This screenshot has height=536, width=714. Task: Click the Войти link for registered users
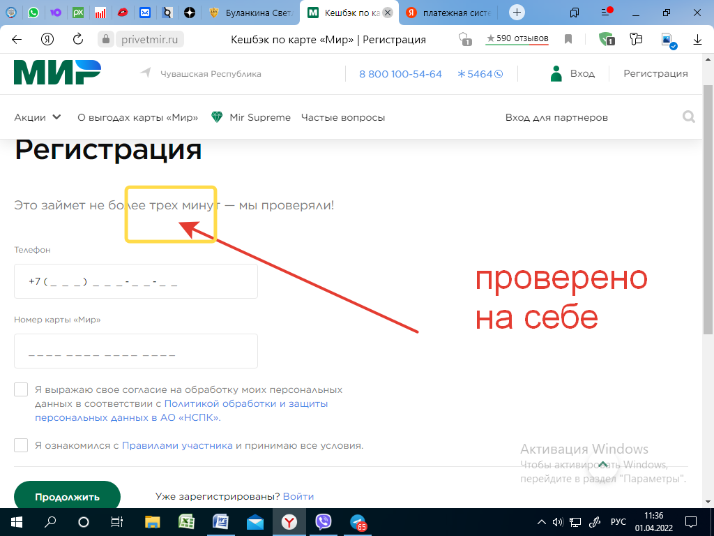click(300, 496)
